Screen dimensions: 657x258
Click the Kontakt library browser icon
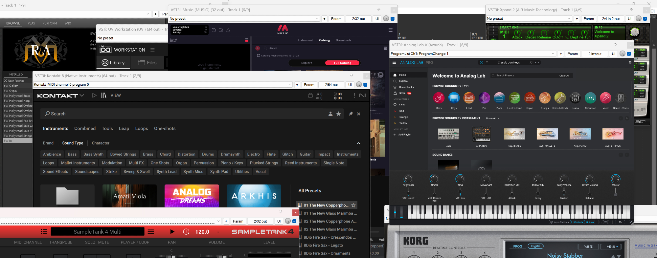point(104,96)
